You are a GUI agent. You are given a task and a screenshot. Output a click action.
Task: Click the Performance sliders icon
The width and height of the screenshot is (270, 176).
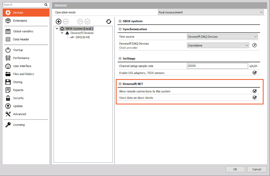8,58
